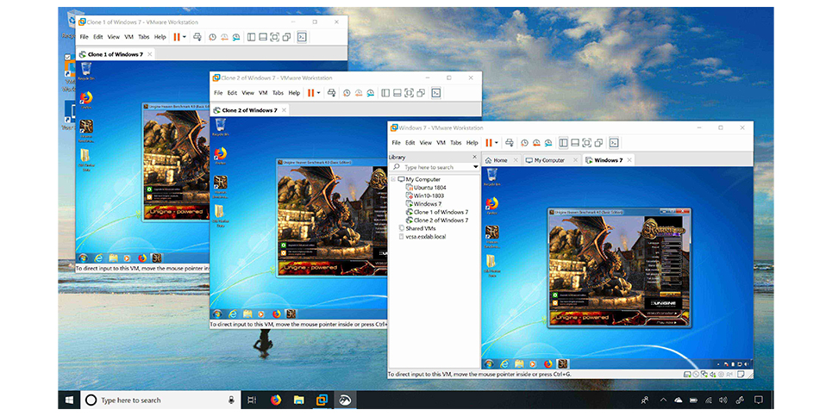
Task: Enter full screen mode in Windows 7 window
Action: click(x=586, y=142)
